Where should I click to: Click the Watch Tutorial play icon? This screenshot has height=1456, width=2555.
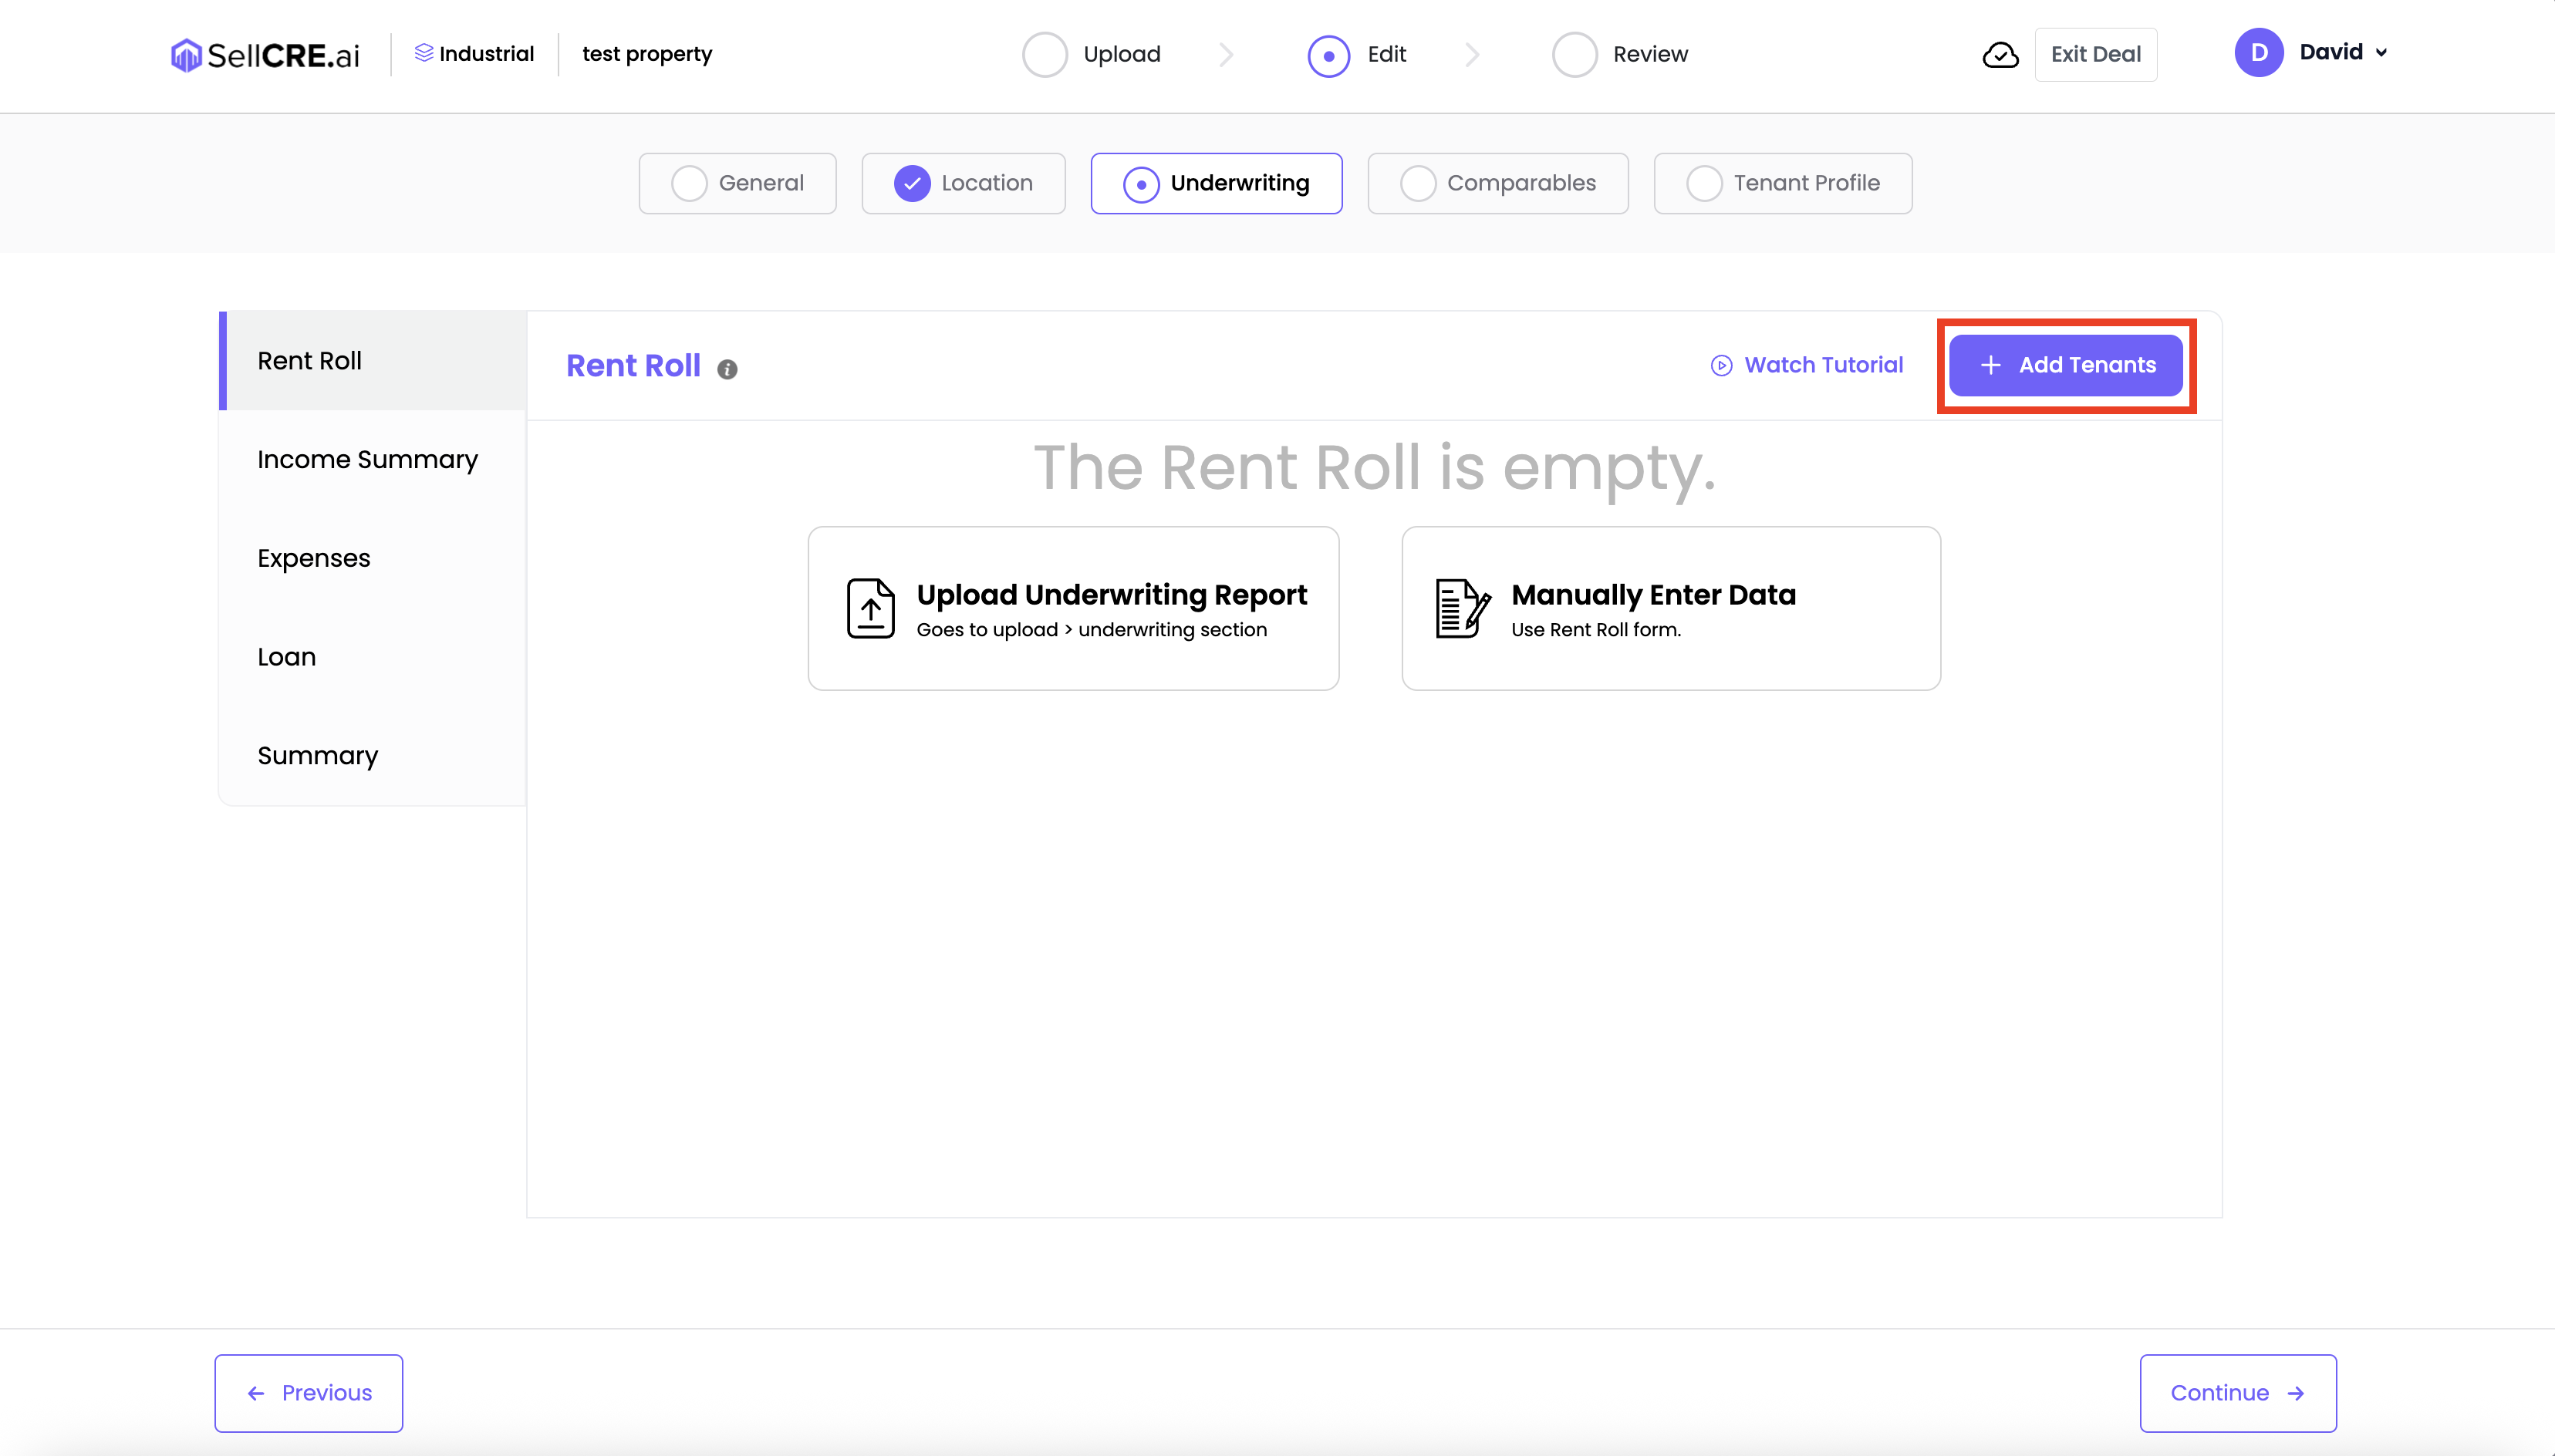1721,365
